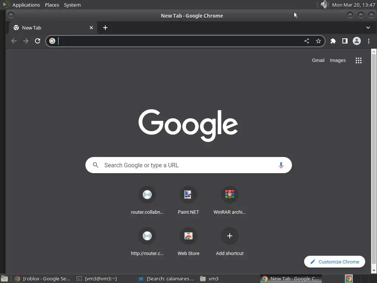The image size is (377, 283).
Task: Open the Extensions puzzle icon
Action: (333, 41)
